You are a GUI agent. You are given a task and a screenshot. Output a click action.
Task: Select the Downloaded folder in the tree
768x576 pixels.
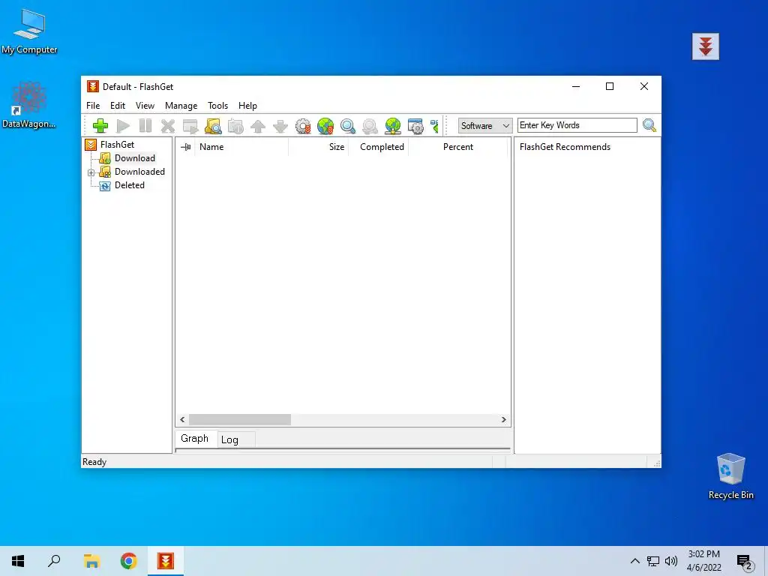[139, 172]
